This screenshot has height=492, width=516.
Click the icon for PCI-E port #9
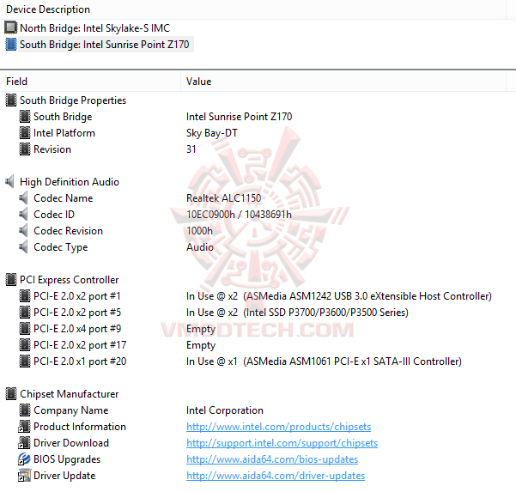tap(25, 329)
